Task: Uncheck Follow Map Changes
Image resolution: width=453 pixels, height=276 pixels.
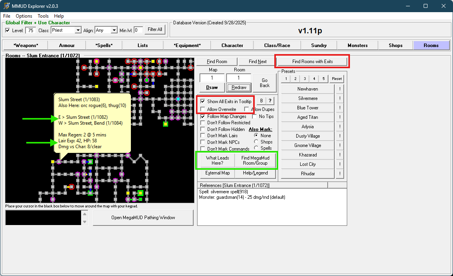Action: (203, 116)
